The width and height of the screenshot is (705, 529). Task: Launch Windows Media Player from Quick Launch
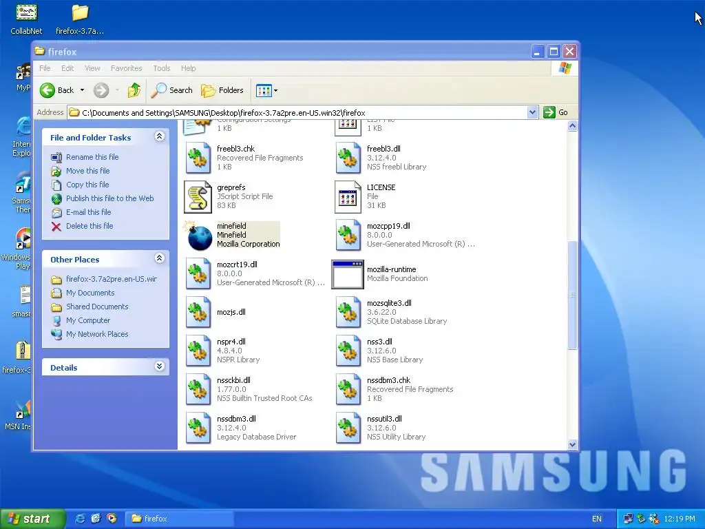coord(112,519)
